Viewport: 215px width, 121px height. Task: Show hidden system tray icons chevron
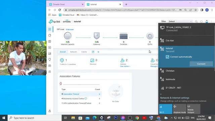(x=172, y=118)
